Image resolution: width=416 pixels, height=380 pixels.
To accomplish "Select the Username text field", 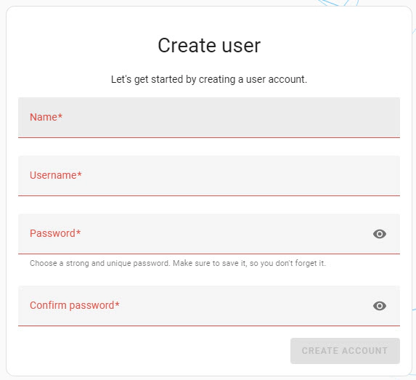I will [209, 176].
